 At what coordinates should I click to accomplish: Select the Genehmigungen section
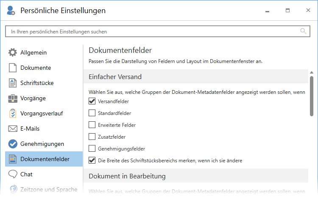44,144
